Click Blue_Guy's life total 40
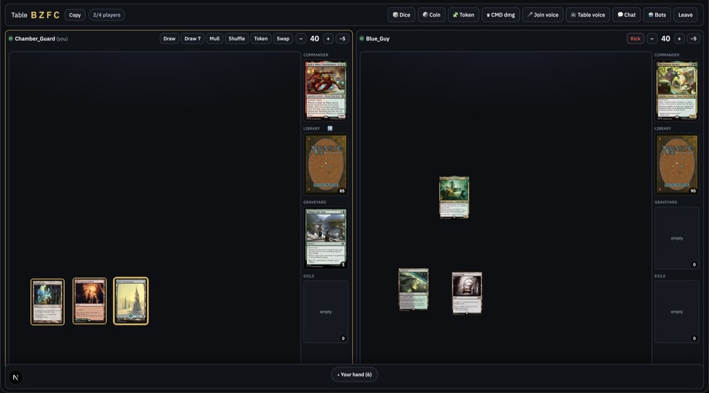 [665, 38]
